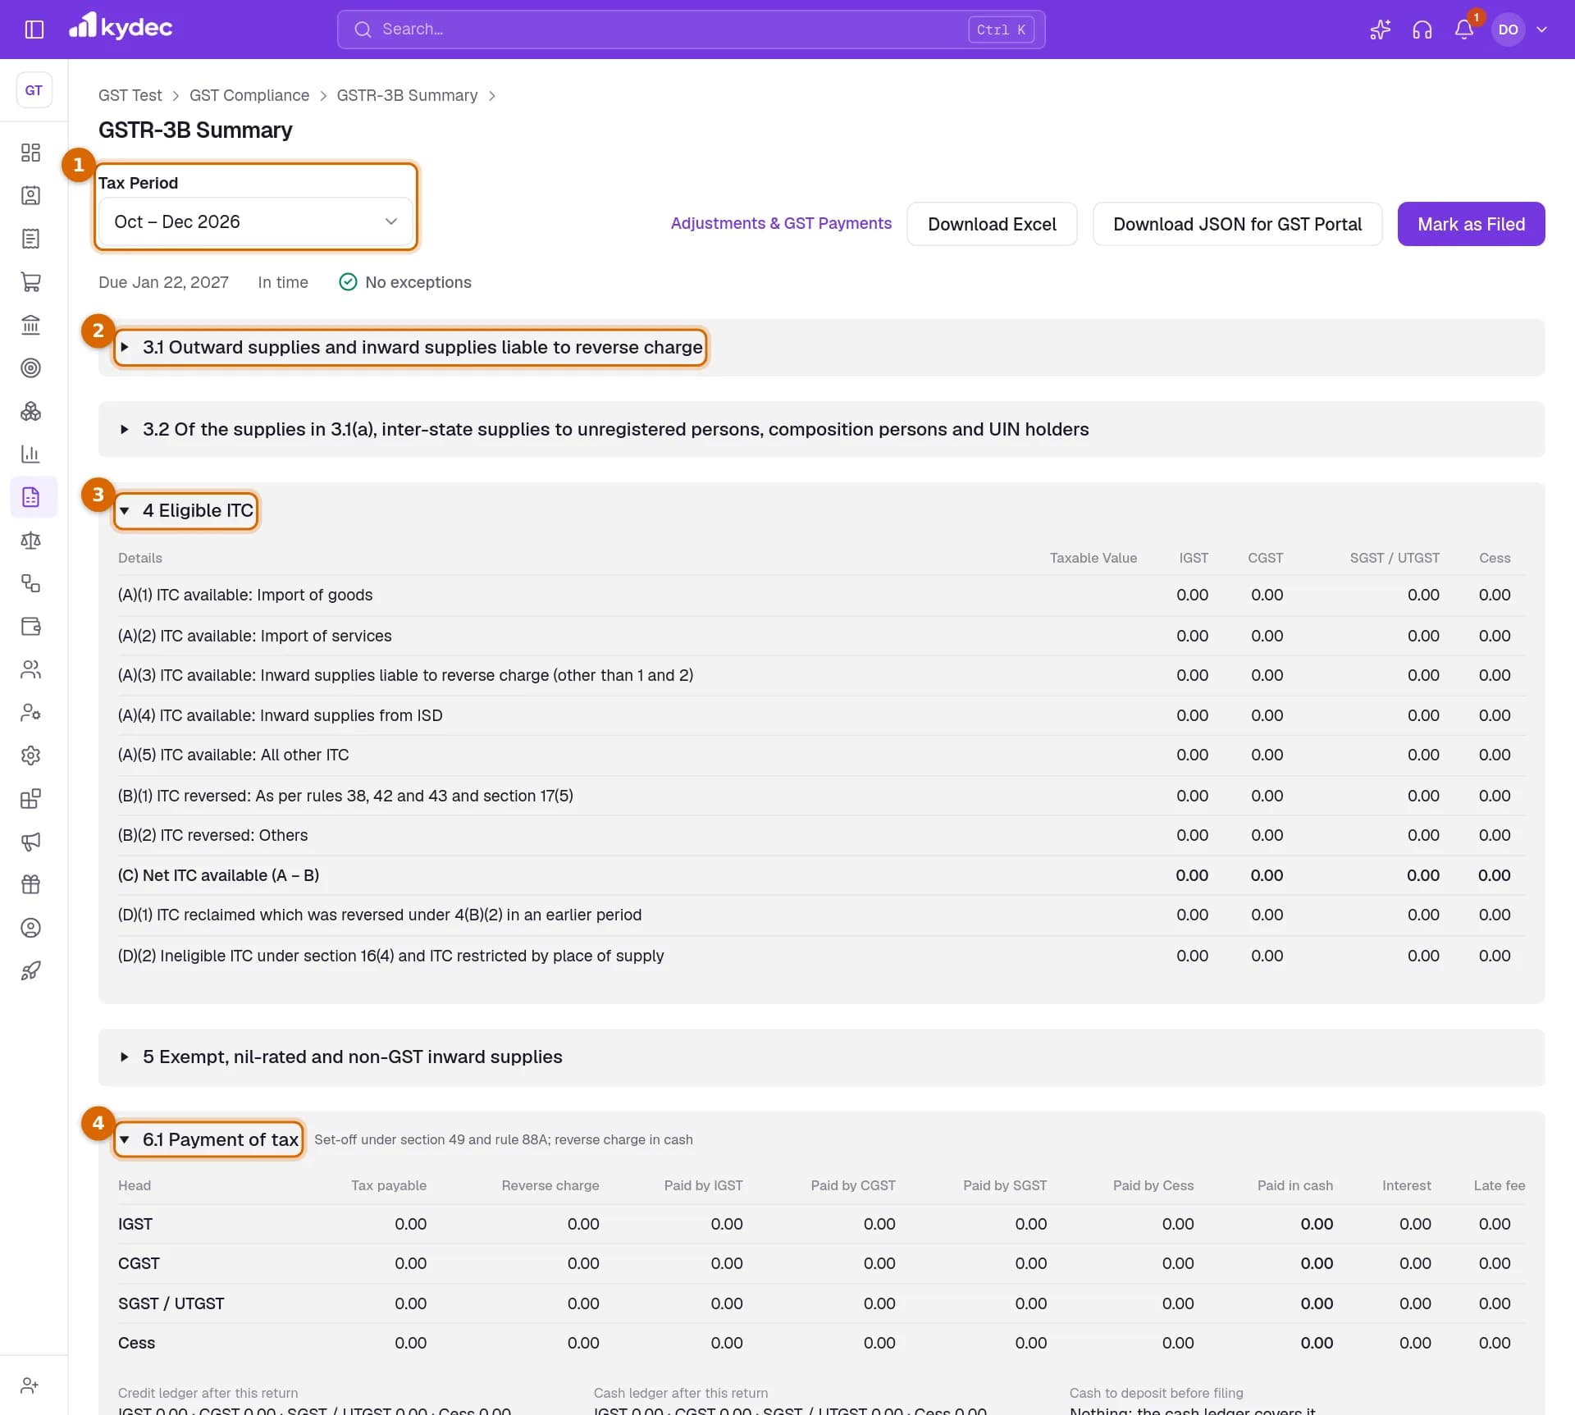Toggle the sidebar panel icon
Image resolution: width=1575 pixels, height=1415 pixels.
point(34,30)
